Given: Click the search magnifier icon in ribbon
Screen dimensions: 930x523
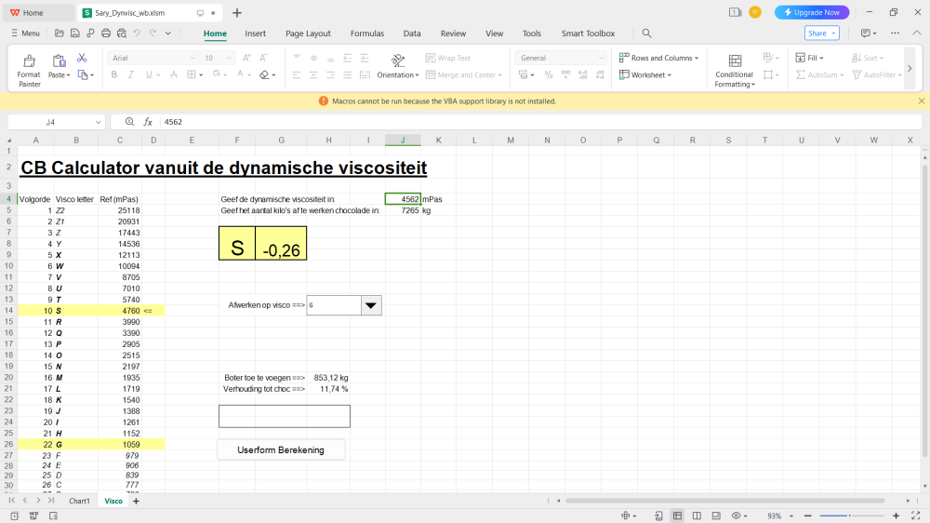Looking at the screenshot, I should [646, 34].
